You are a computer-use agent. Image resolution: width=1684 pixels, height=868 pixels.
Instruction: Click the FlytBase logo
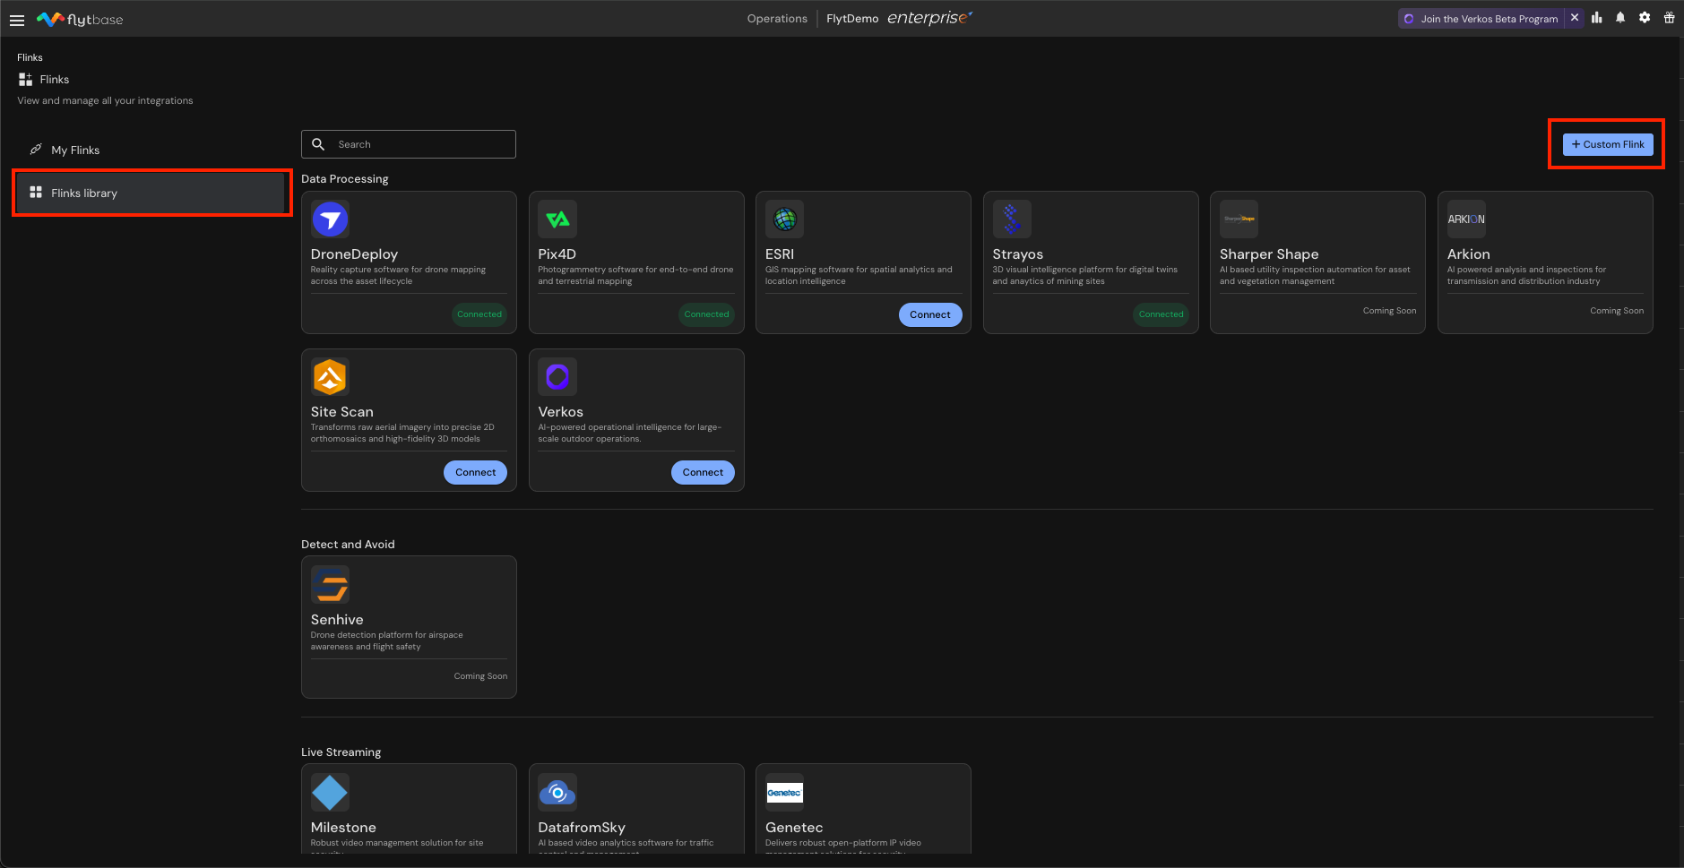tap(80, 19)
